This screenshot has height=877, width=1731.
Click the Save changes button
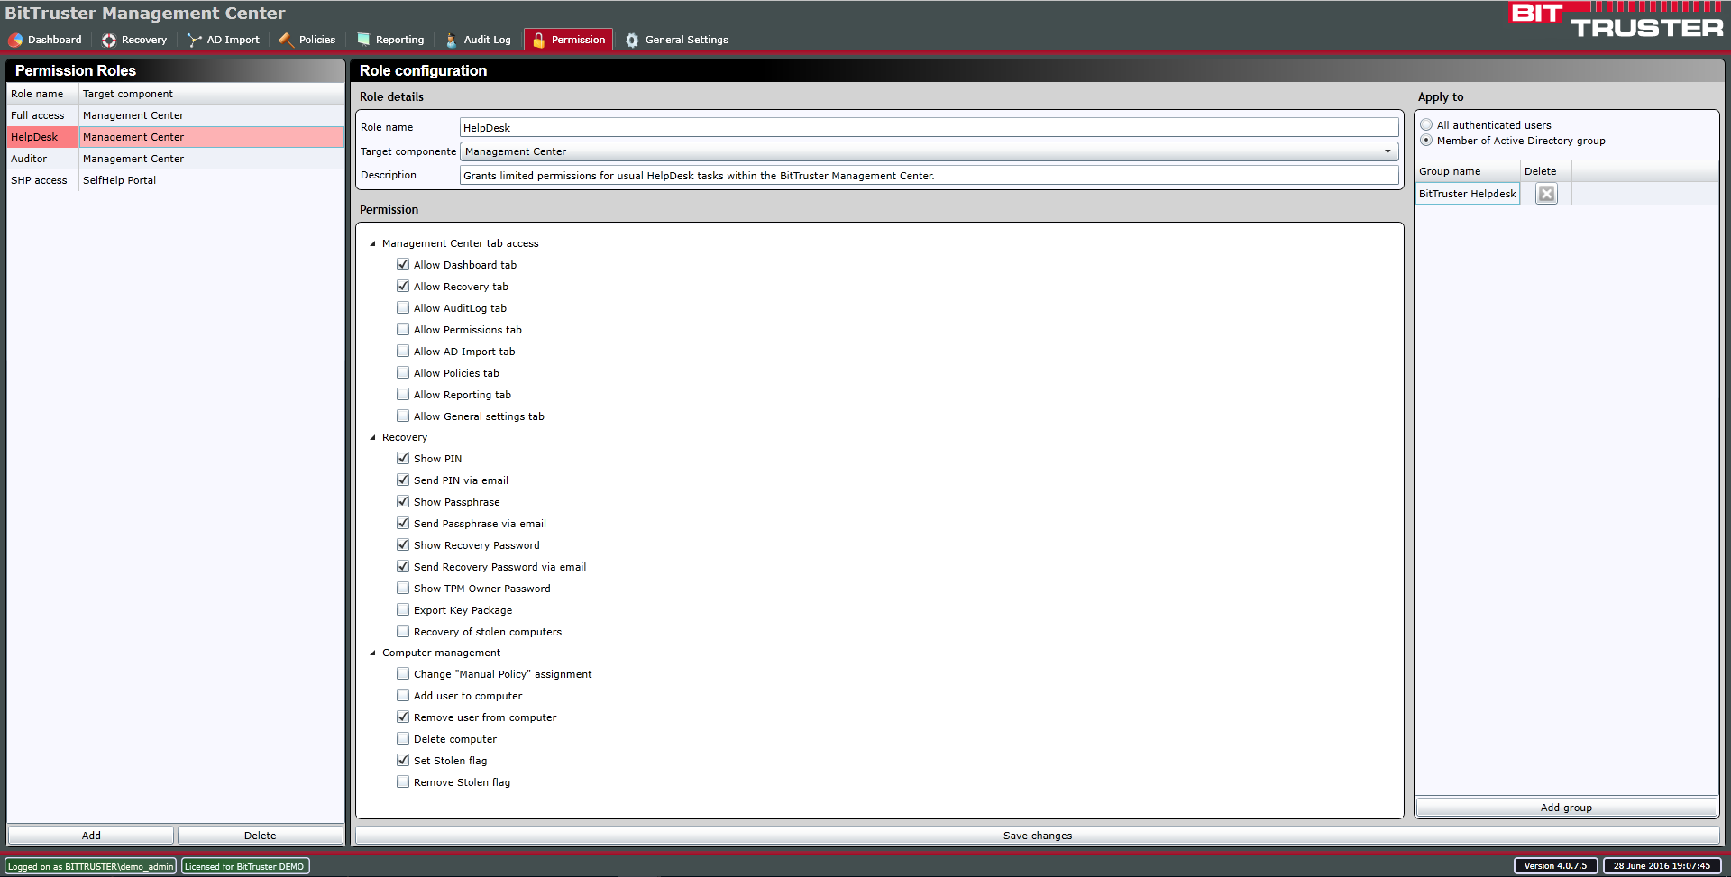click(1037, 836)
